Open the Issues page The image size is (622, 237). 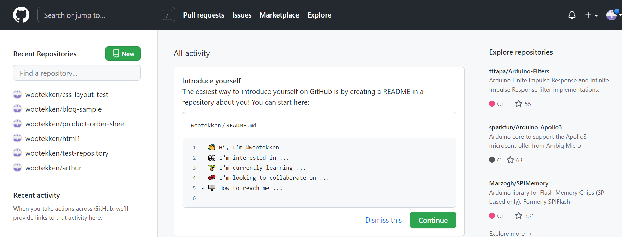pyautogui.click(x=242, y=15)
